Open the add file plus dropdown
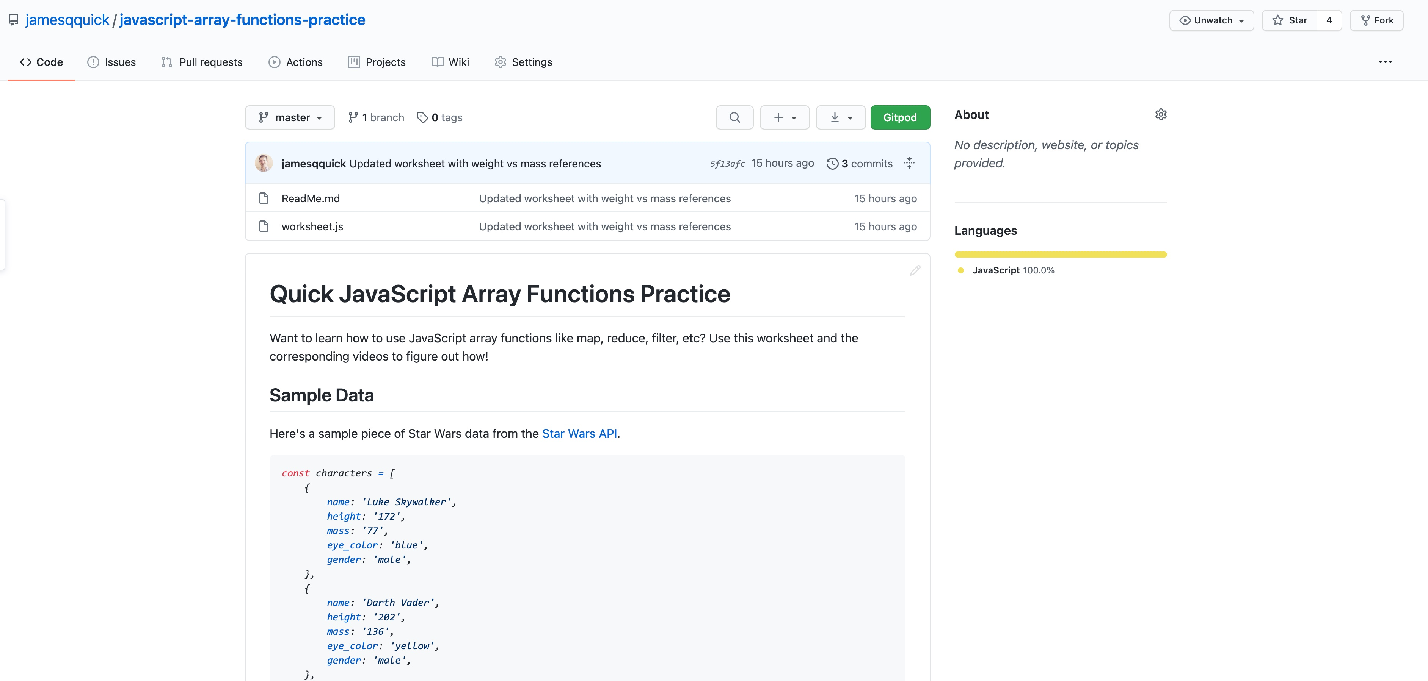This screenshot has height=681, width=1428. click(785, 117)
